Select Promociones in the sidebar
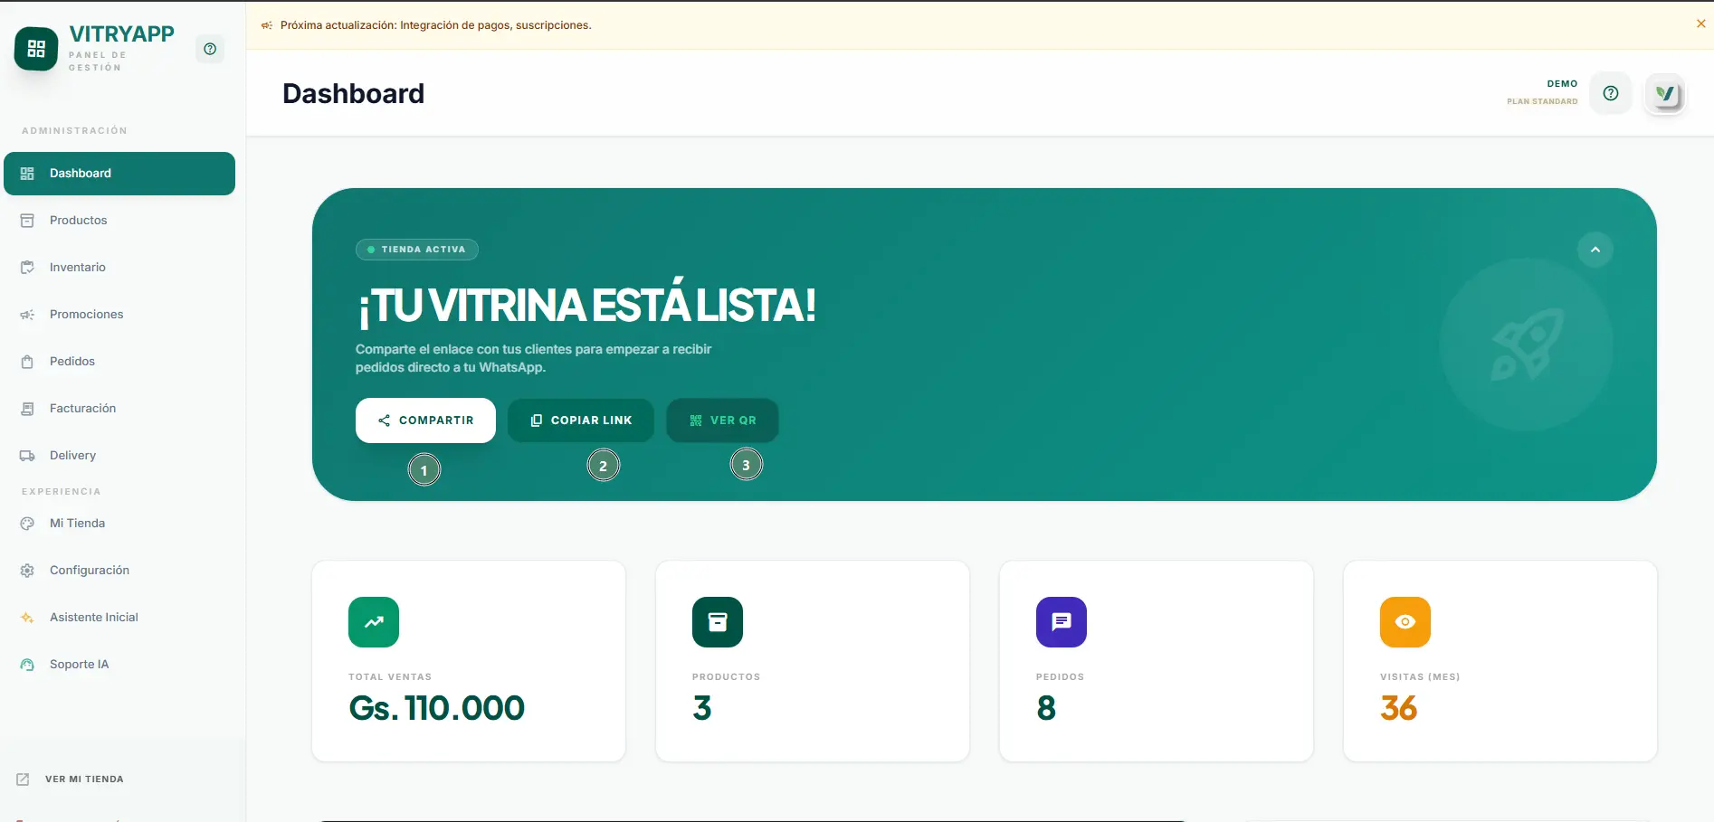1714x822 pixels. pyautogui.click(x=119, y=315)
